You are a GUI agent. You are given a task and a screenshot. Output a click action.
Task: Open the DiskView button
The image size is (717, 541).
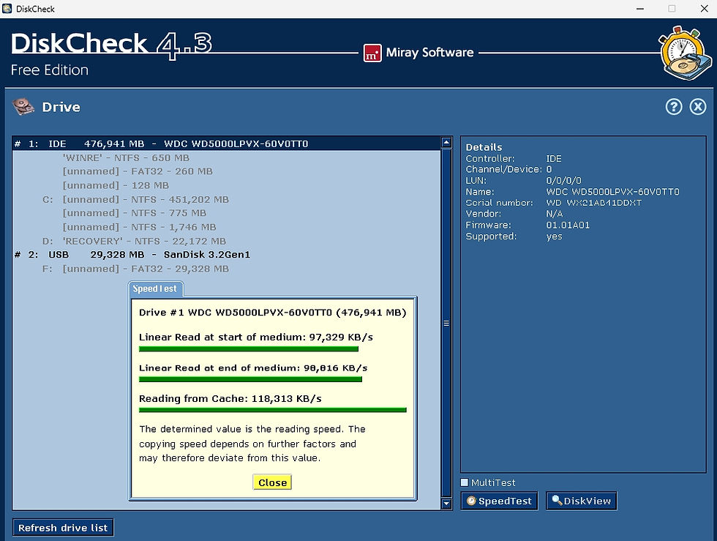tap(581, 501)
